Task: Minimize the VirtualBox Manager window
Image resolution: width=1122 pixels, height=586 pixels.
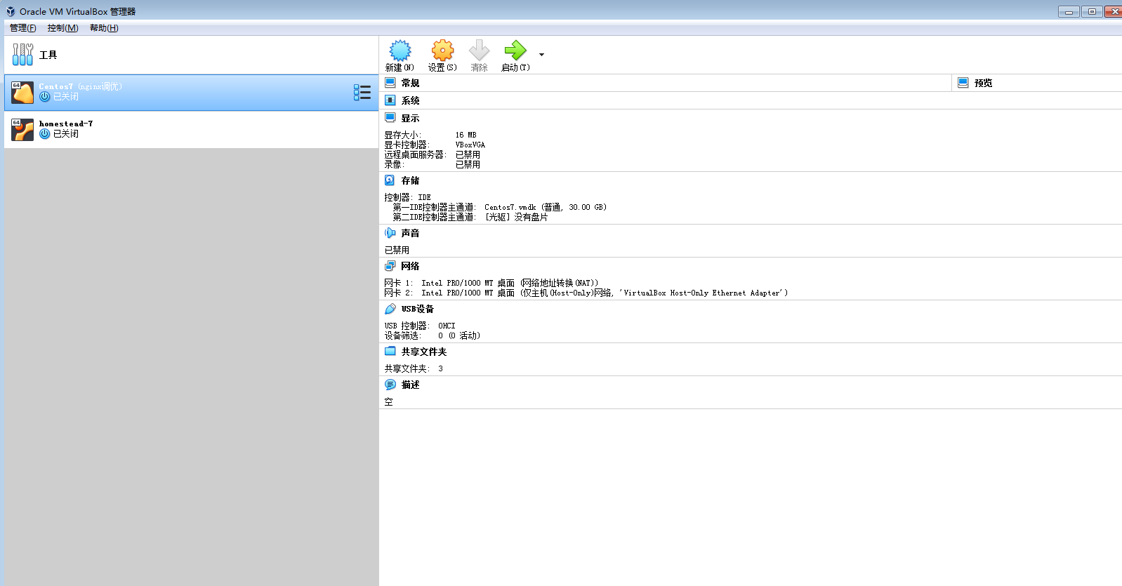Action: pyautogui.click(x=1069, y=11)
